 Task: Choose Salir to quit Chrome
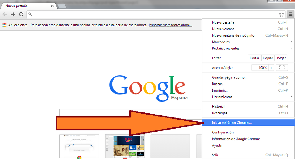(x=248, y=155)
